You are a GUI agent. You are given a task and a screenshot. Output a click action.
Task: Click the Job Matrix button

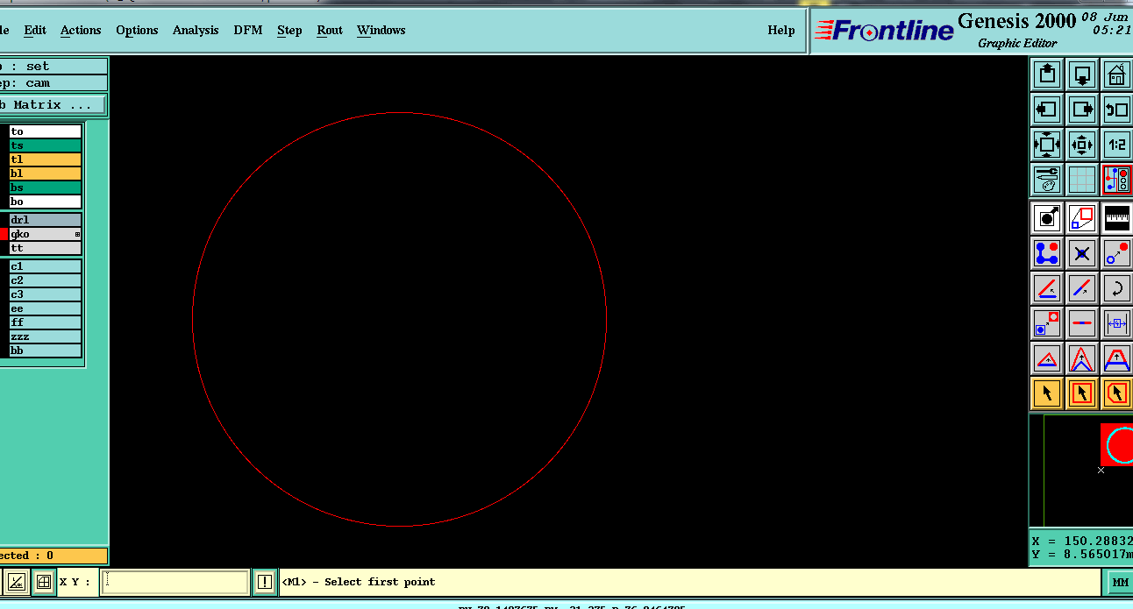click(x=53, y=104)
